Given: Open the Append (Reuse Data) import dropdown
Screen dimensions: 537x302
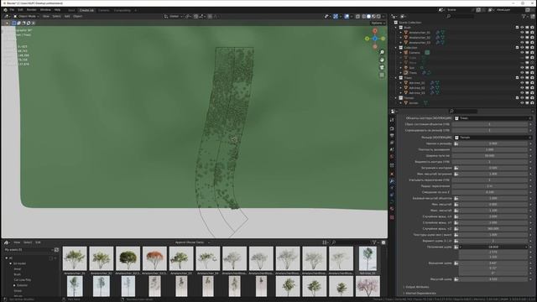Looking at the screenshot, I should (x=192, y=242).
